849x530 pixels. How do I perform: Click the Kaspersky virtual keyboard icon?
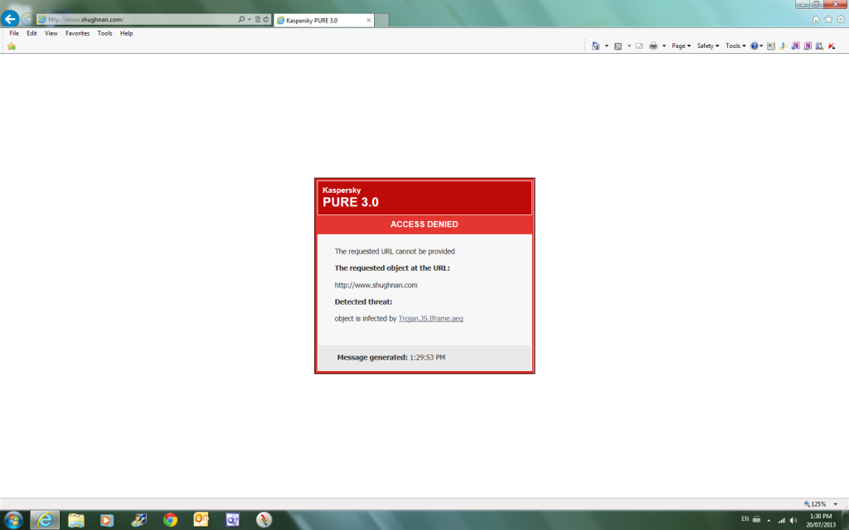tap(771, 46)
